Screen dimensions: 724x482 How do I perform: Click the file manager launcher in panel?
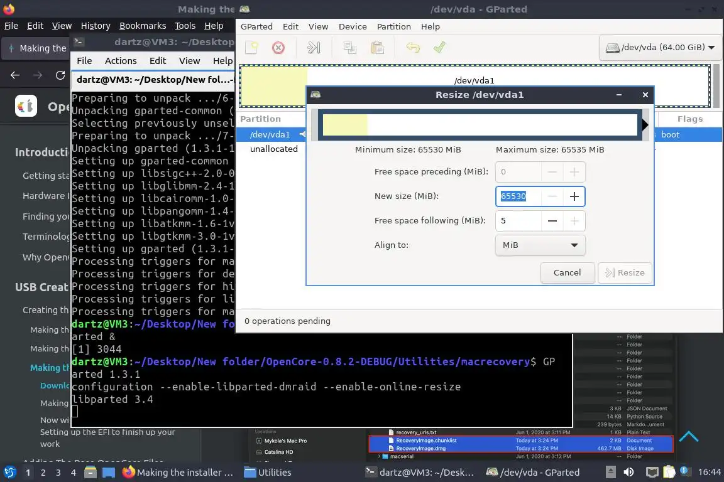[x=90, y=473]
